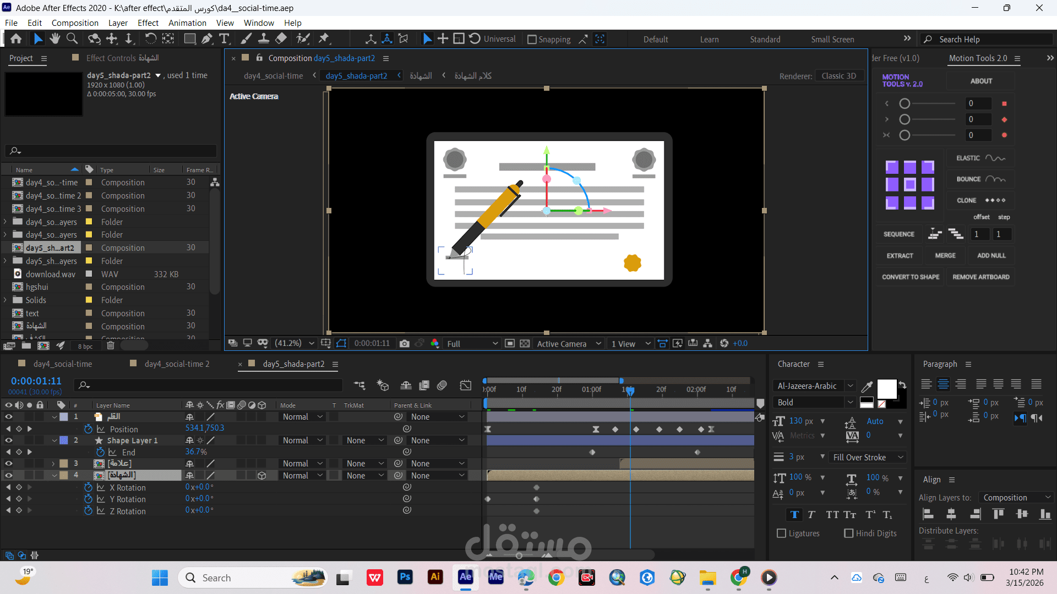
Task: Click the ADD NULL button
Action: (x=991, y=255)
